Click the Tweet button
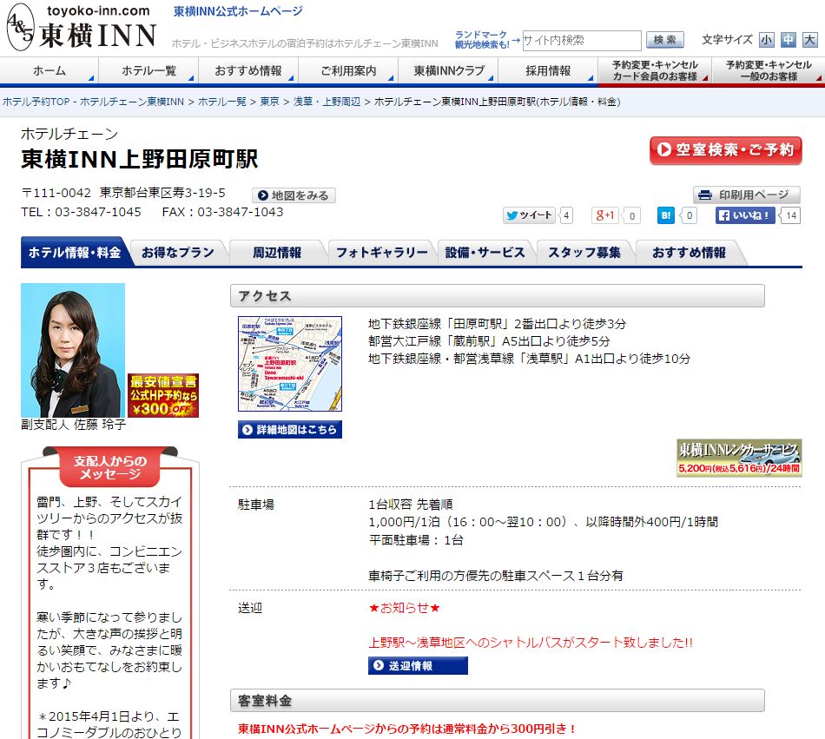Viewport: 825px width, 739px height. pyautogui.click(x=529, y=215)
